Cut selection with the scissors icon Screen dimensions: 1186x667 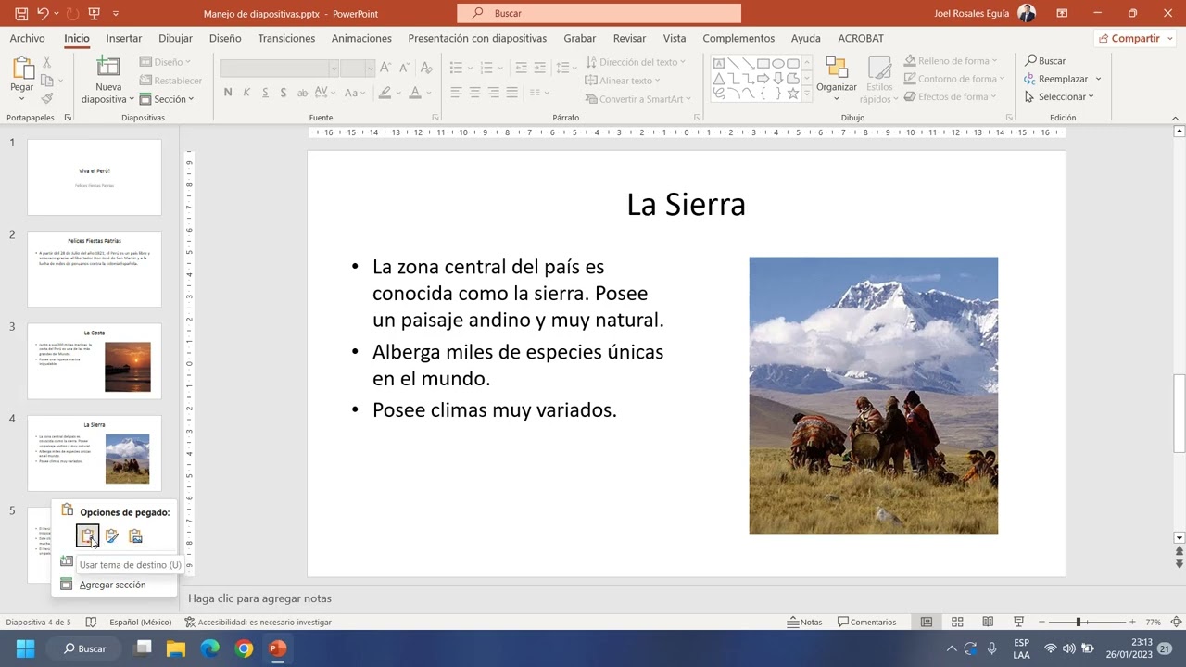47,62
